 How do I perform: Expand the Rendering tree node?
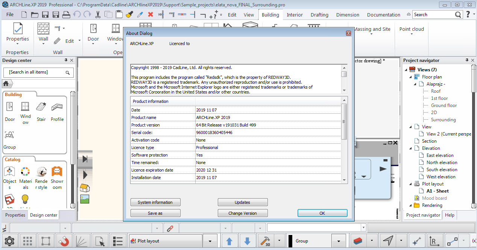coord(411,205)
